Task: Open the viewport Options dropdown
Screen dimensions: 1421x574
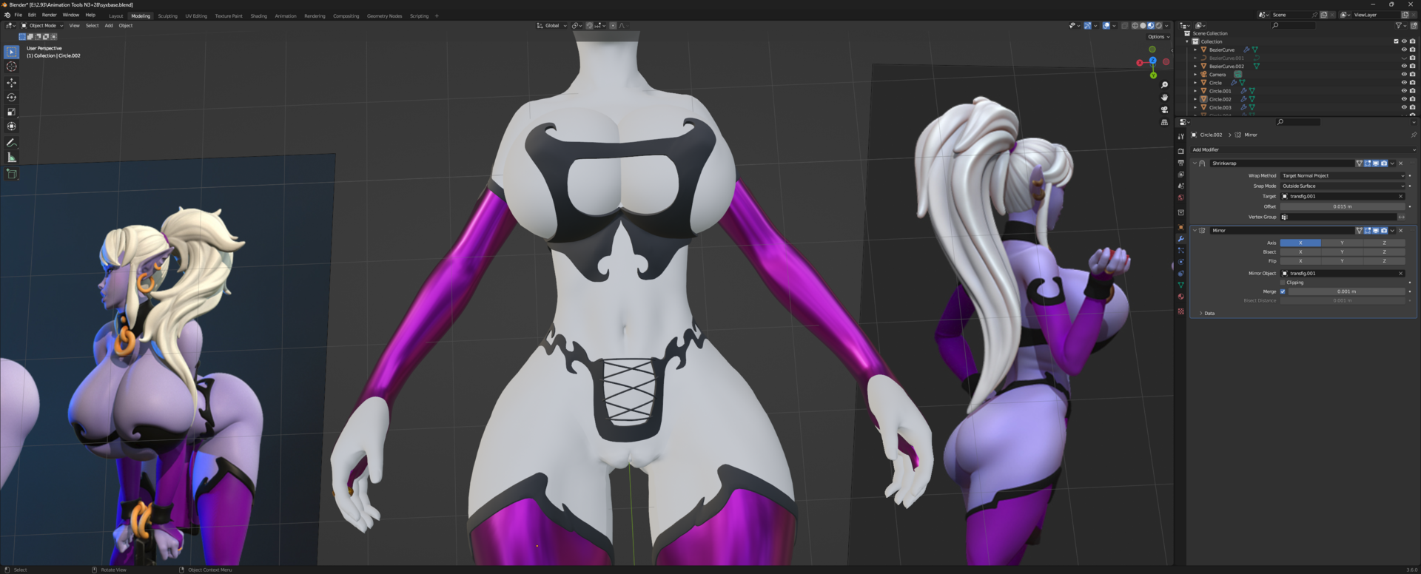Action: 1159,36
